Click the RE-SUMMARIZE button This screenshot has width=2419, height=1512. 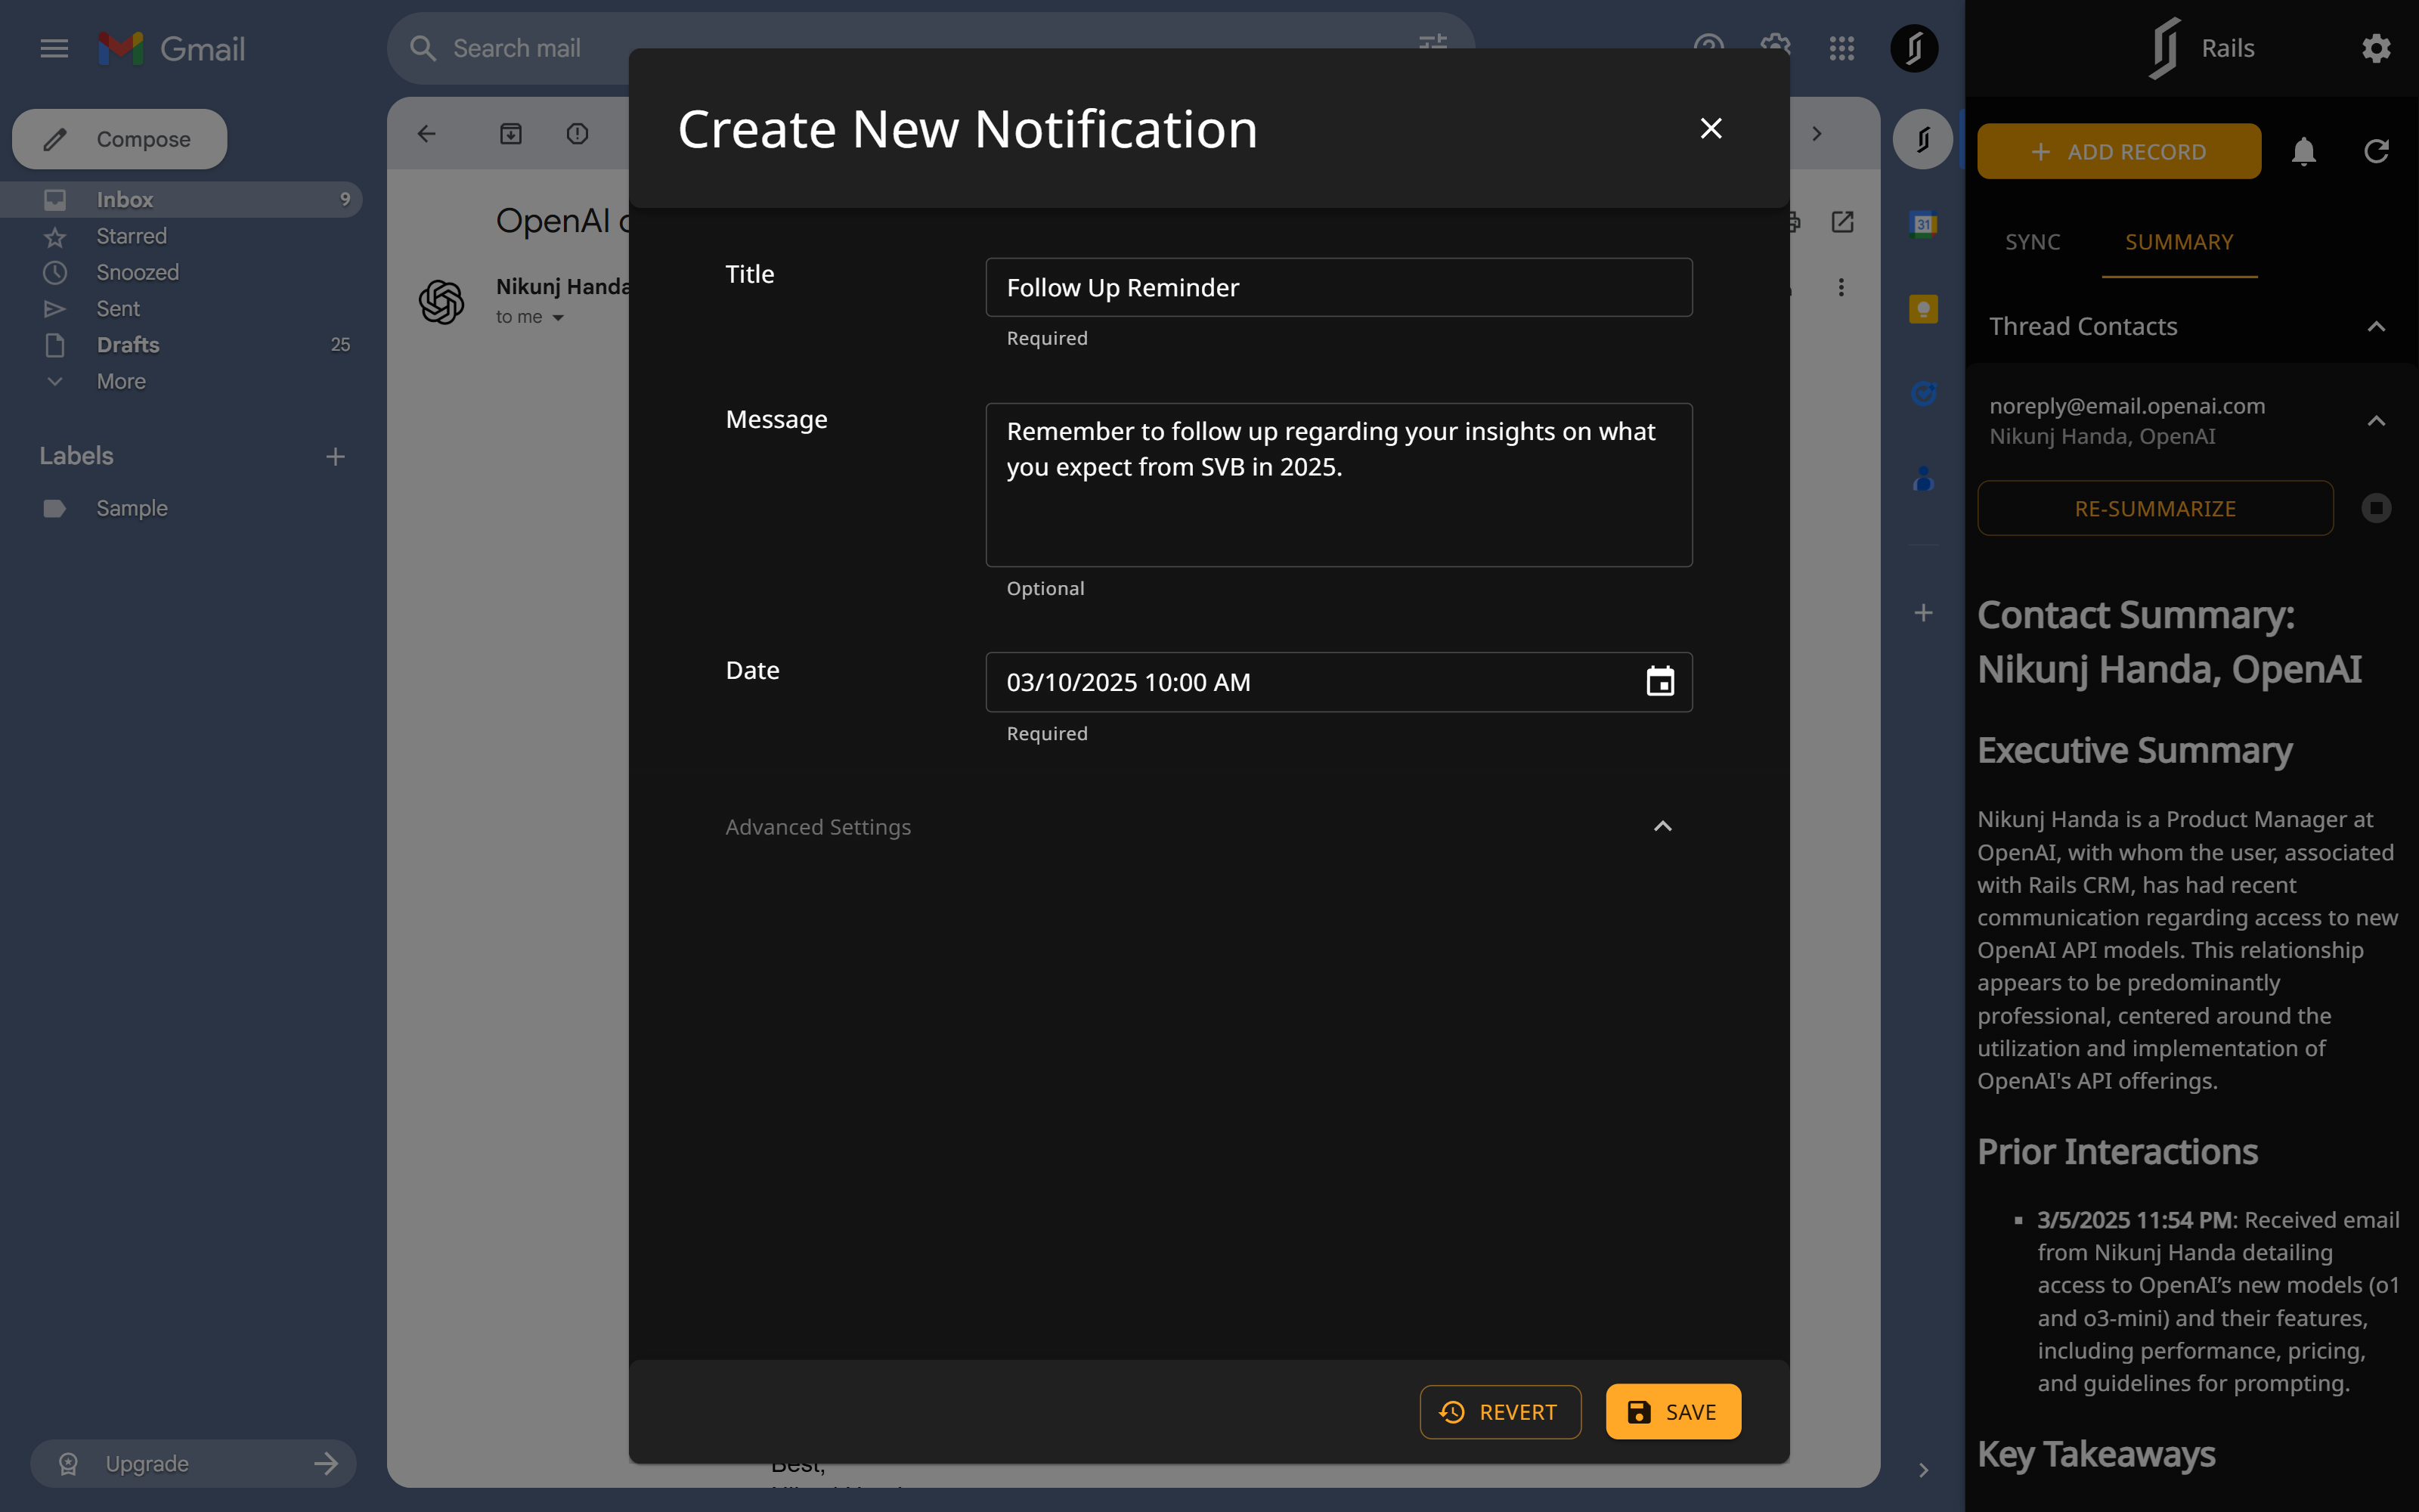click(2155, 508)
